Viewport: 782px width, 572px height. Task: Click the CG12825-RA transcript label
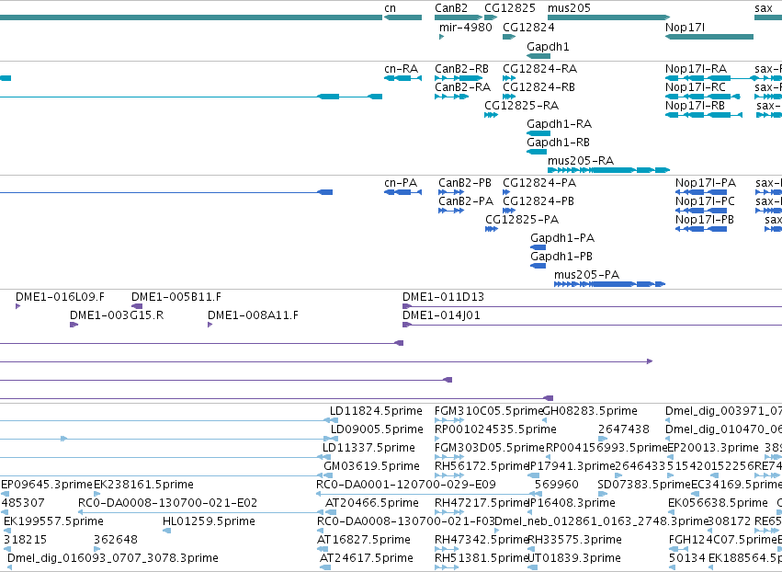pos(521,106)
